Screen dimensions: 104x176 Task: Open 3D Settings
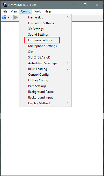(x=45, y=29)
